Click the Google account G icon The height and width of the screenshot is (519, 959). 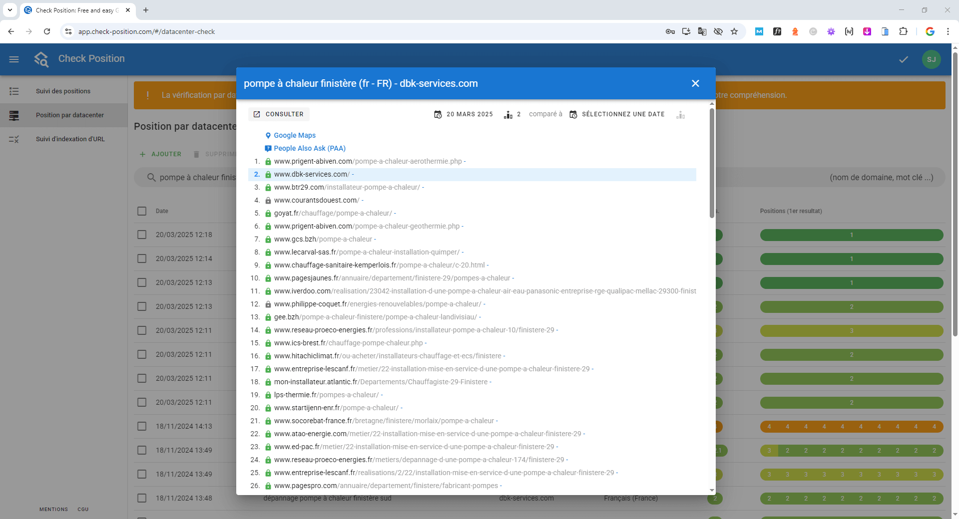pos(930,31)
